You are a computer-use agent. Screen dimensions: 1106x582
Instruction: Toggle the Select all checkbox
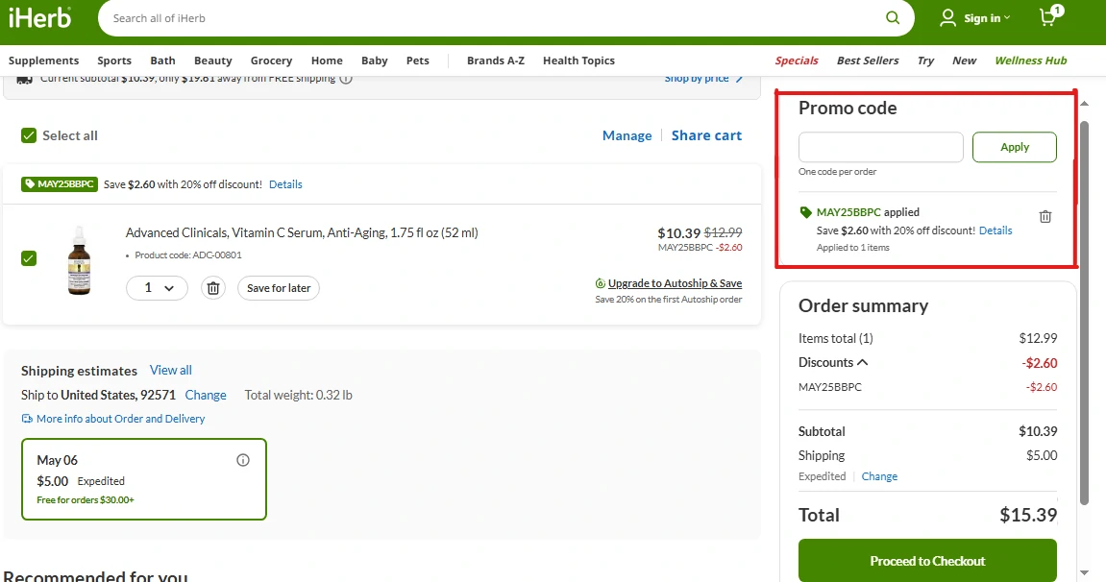point(29,135)
